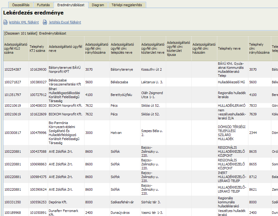Click the site postal code 8712
This screenshot has width=278, height=216.
[x=253, y=177]
